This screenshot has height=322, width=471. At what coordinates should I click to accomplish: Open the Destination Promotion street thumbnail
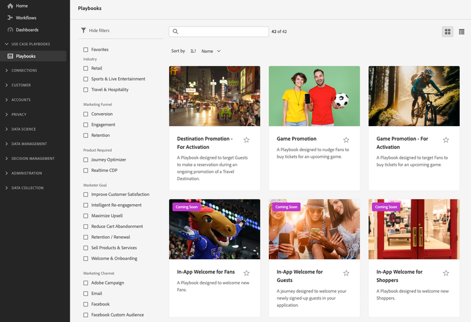pos(214,96)
